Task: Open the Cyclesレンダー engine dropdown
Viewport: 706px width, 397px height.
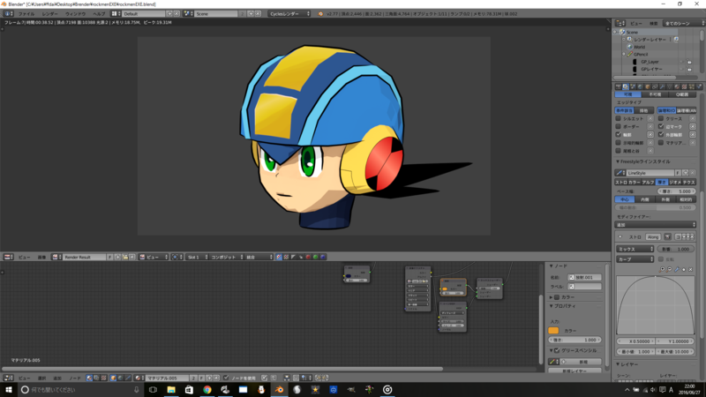Action: tap(289, 14)
